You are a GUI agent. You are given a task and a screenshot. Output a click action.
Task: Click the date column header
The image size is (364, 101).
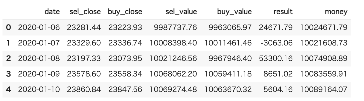tap(52, 12)
